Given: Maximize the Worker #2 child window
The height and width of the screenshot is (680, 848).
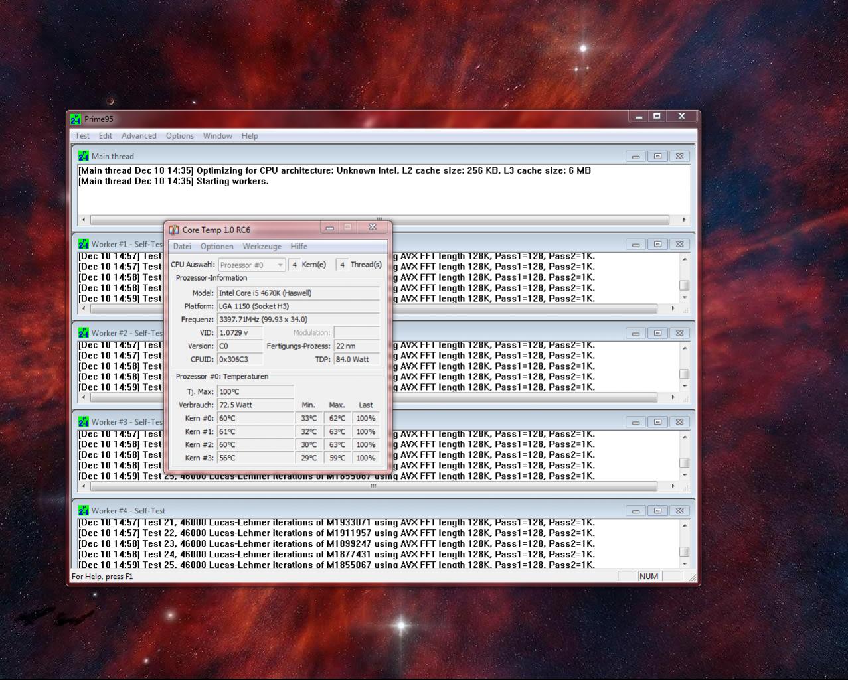Looking at the screenshot, I should click(x=658, y=334).
